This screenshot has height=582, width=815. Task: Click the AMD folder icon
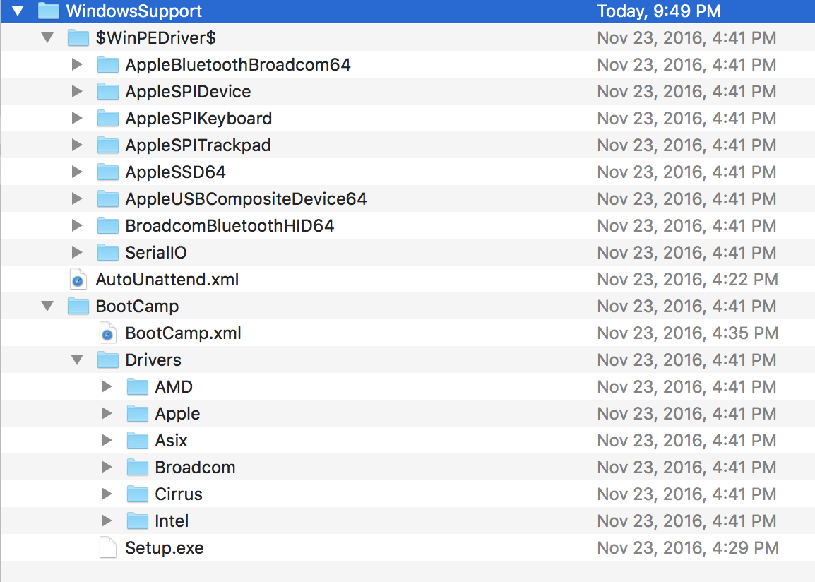138,386
